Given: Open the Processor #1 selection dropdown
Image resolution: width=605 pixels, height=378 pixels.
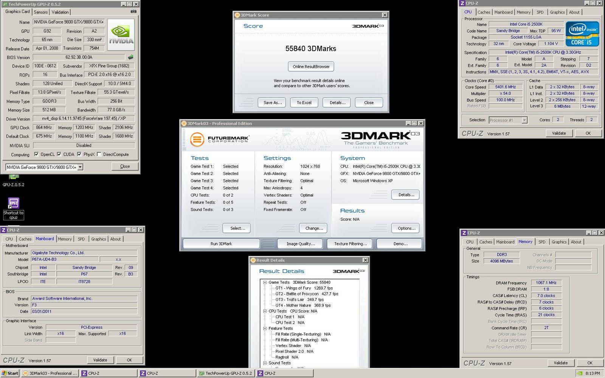Looking at the screenshot, I should click(x=524, y=120).
